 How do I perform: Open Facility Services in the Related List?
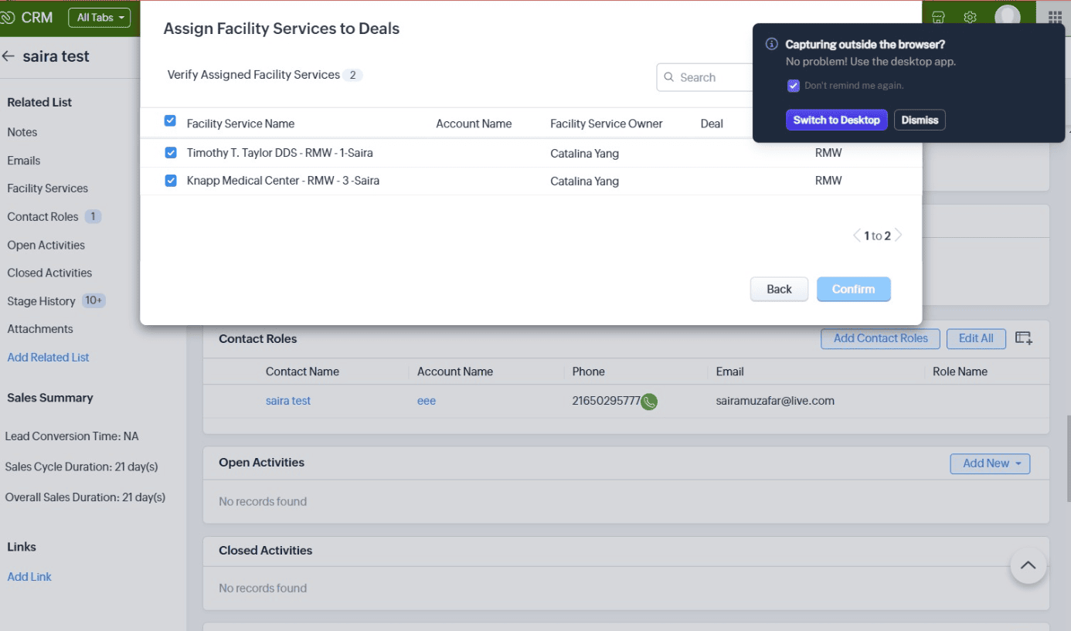tap(47, 188)
